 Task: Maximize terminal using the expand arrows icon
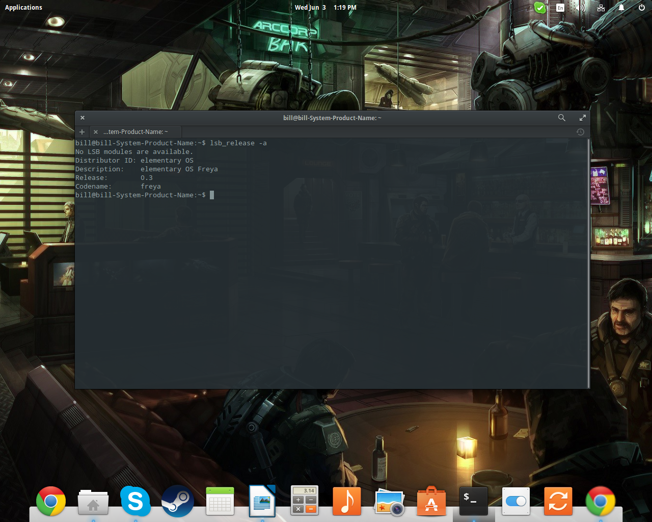[582, 118]
